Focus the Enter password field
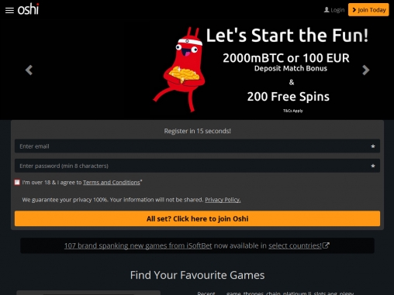This screenshot has height=295, width=394. (x=197, y=166)
